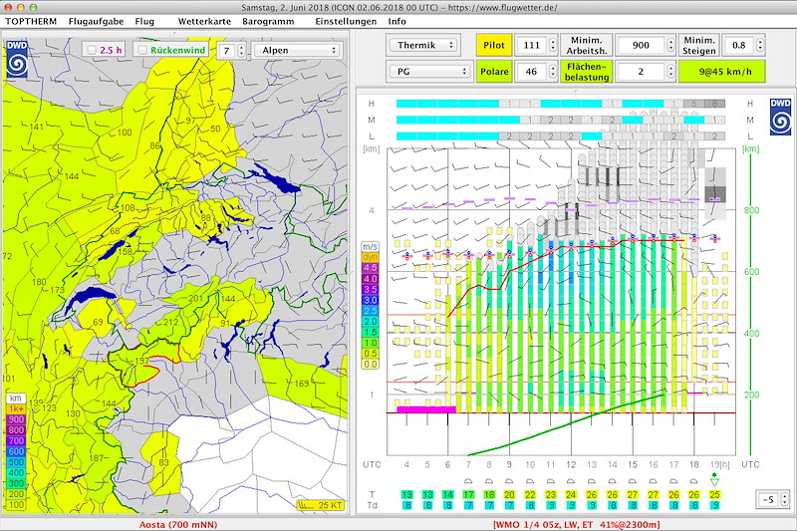Adjust the minimum climb stepper 0.8
Viewport: 797px width, 531px height.
[760, 45]
